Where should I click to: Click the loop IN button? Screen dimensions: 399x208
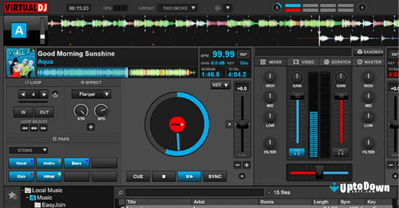(23, 112)
